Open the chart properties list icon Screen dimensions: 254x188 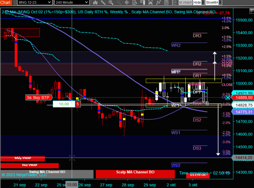(x=174, y=2)
